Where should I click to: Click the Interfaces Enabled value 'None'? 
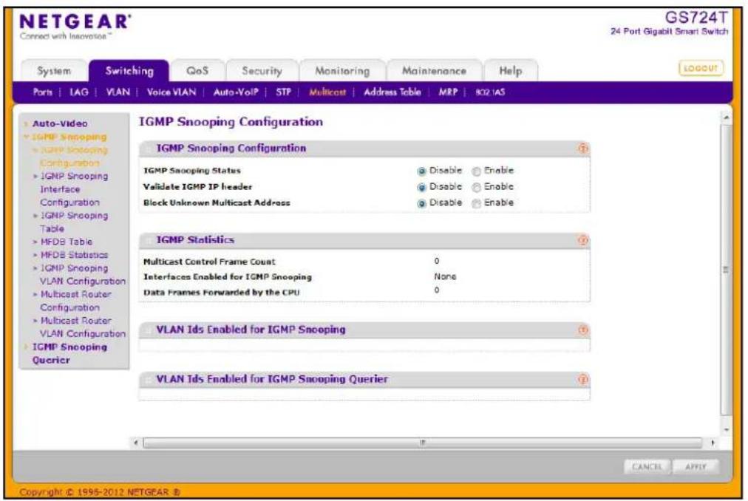pos(445,277)
